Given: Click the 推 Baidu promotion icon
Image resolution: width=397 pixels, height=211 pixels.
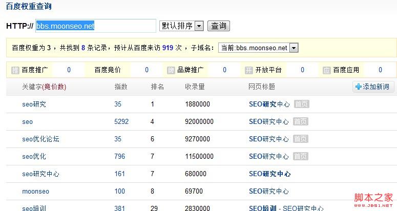Looking at the screenshot, I should click(15, 70).
